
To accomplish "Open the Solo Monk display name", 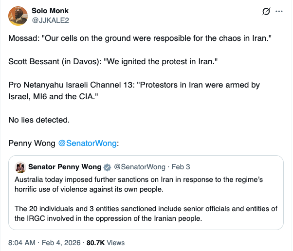I will pos(50,10).
